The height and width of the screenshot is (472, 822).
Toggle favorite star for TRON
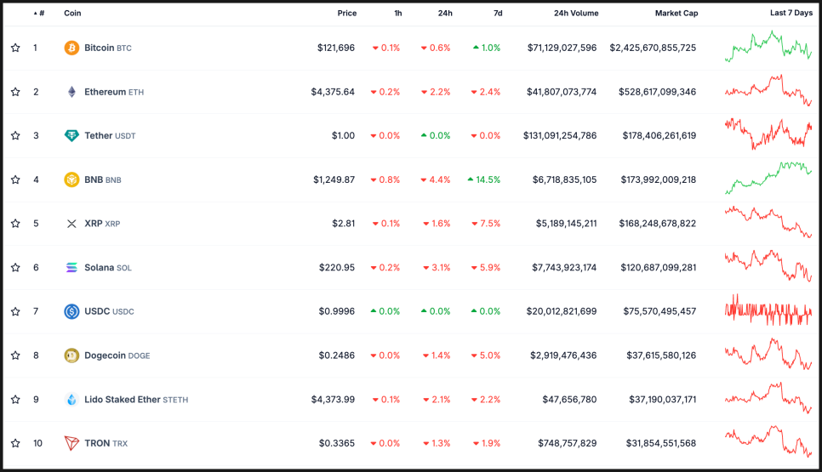coord(15,443)
